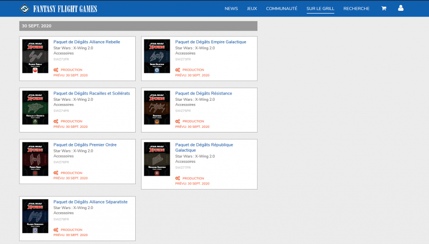Viewport: 429px width, 244px height.
Task: Click the République Galactique box thumbnail
Action: coord(157,159)
